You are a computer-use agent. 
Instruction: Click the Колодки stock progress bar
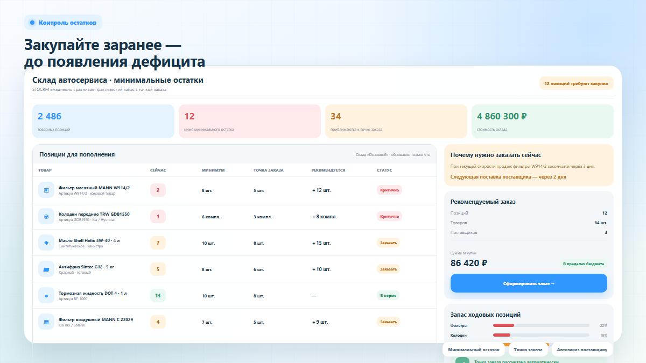[541, 335]
